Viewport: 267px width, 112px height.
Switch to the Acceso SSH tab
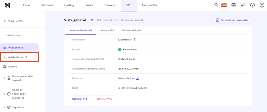107,31
